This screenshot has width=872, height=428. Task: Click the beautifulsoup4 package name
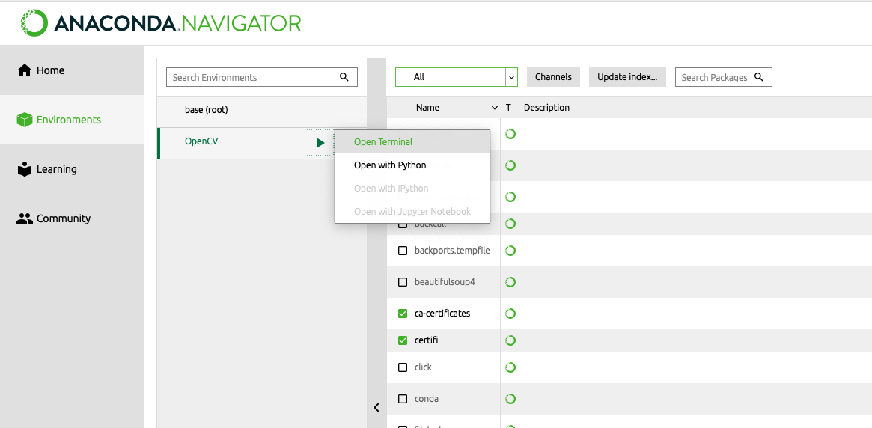click(445, 282)
